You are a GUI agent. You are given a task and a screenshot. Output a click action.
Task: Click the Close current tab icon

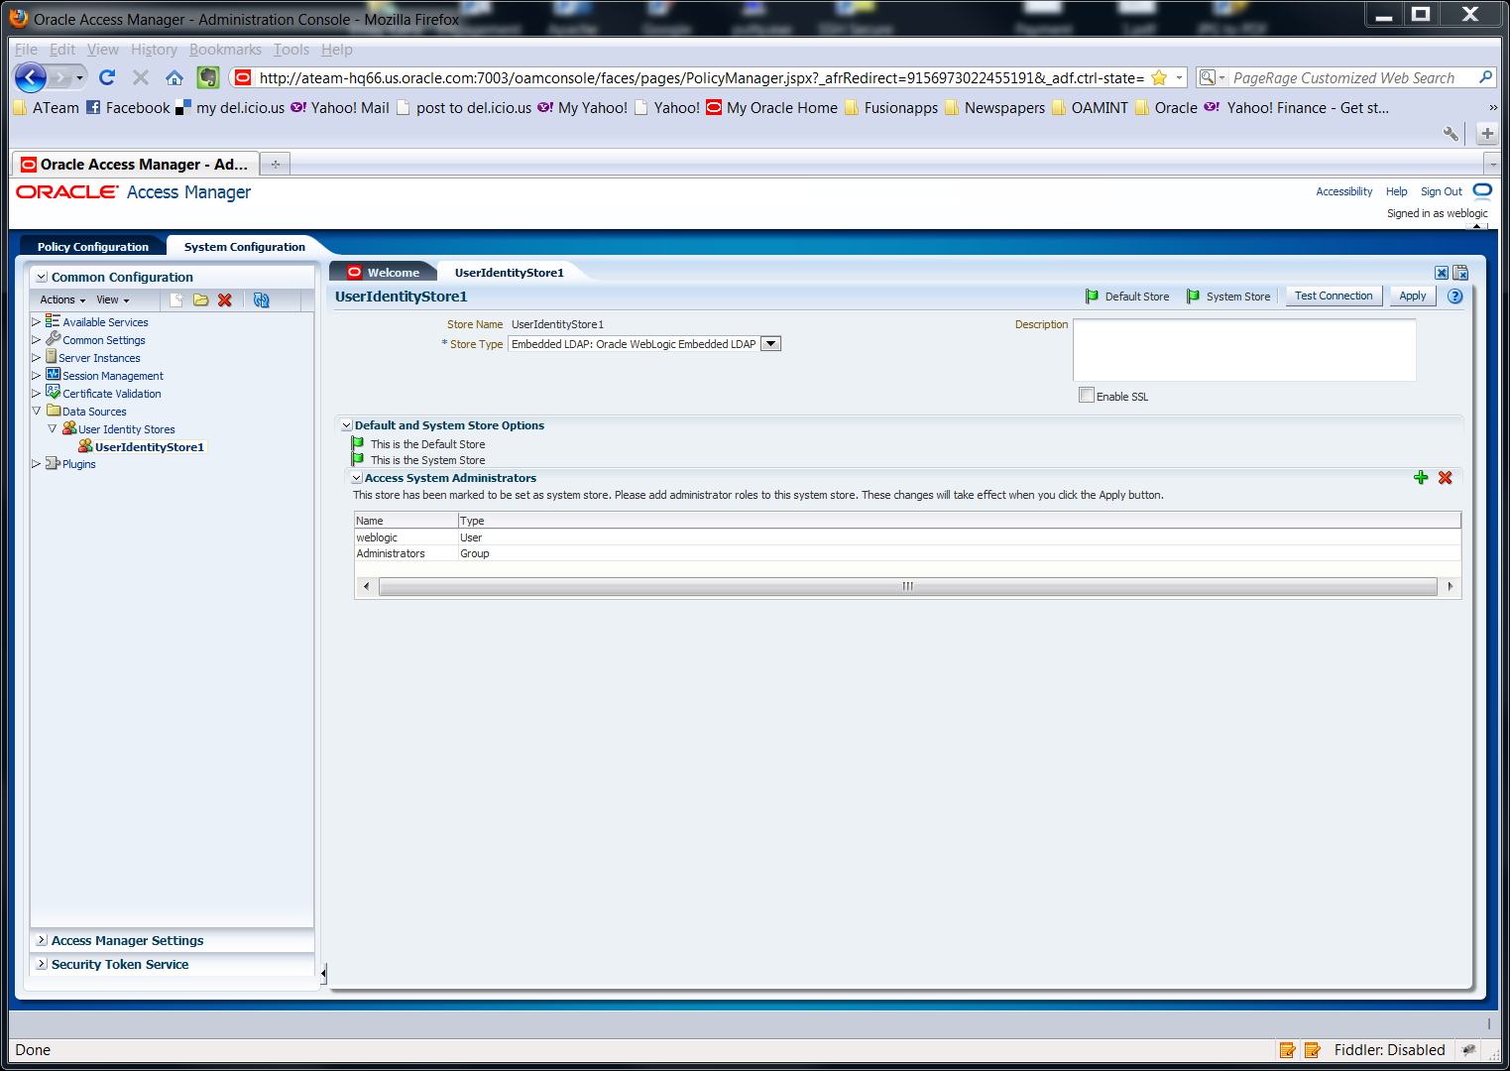coord(1442,273)
